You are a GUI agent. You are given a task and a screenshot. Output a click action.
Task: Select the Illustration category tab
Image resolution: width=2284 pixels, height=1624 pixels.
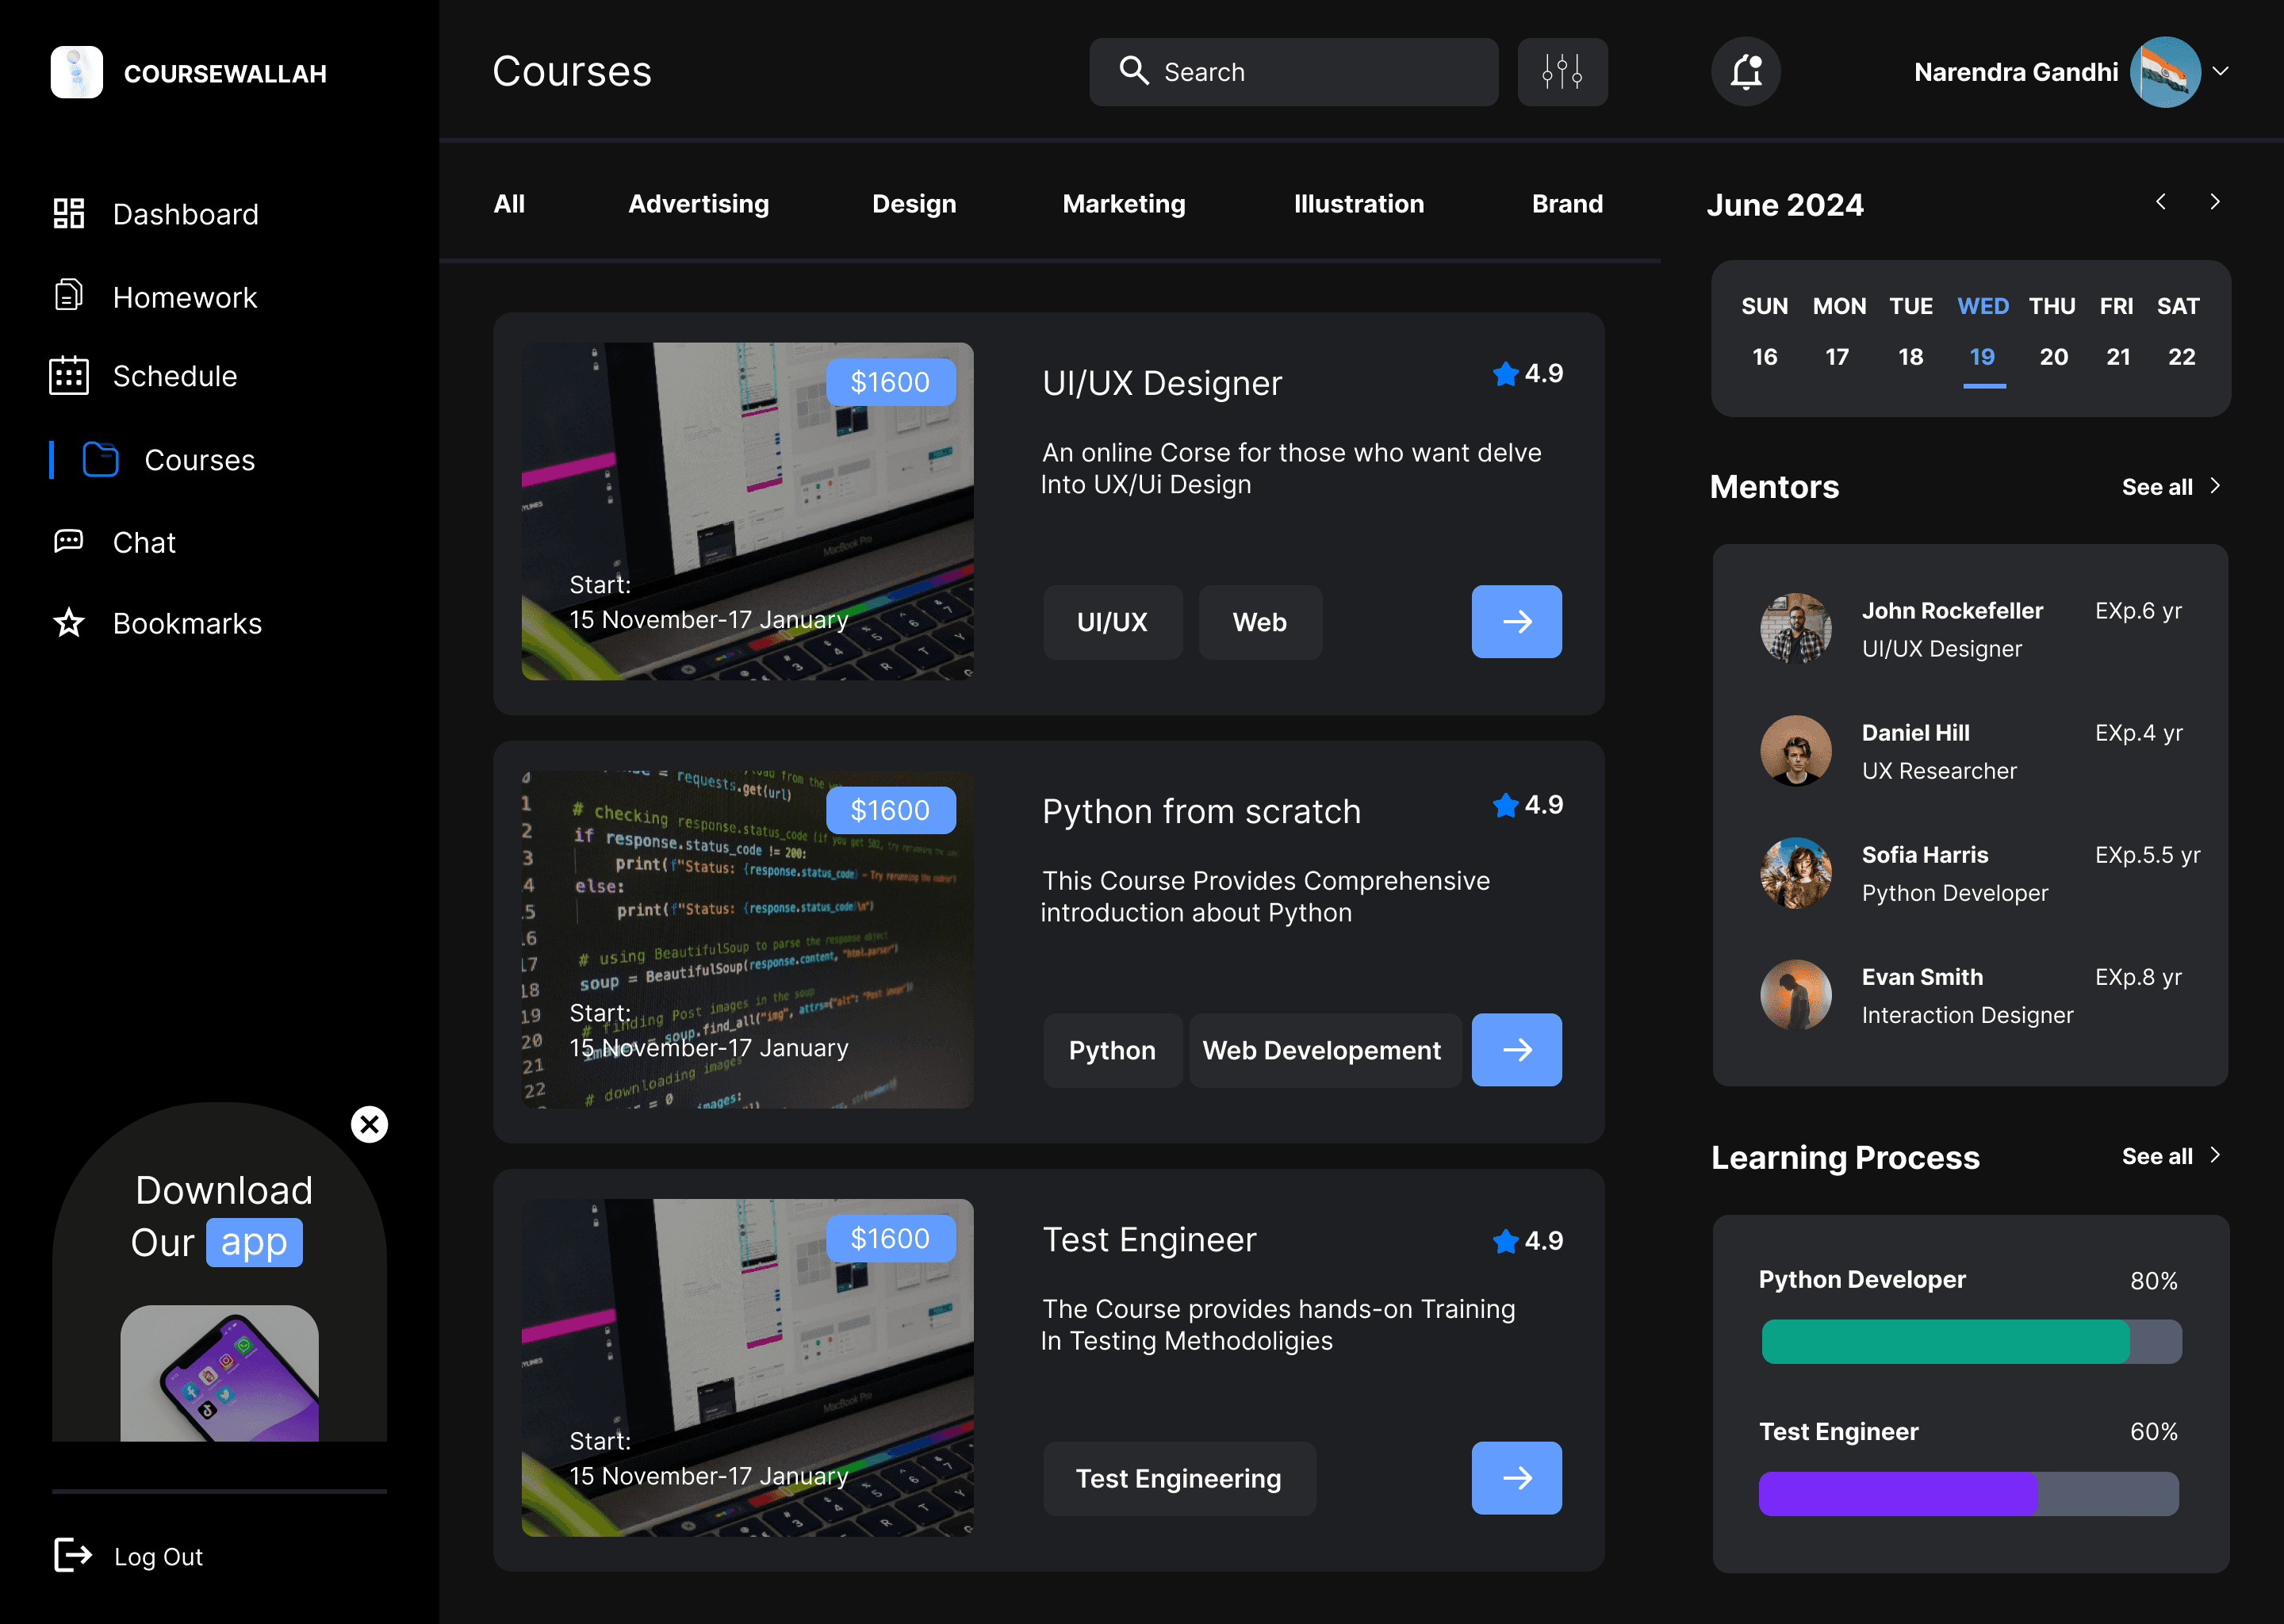(x=1358, y=204)
